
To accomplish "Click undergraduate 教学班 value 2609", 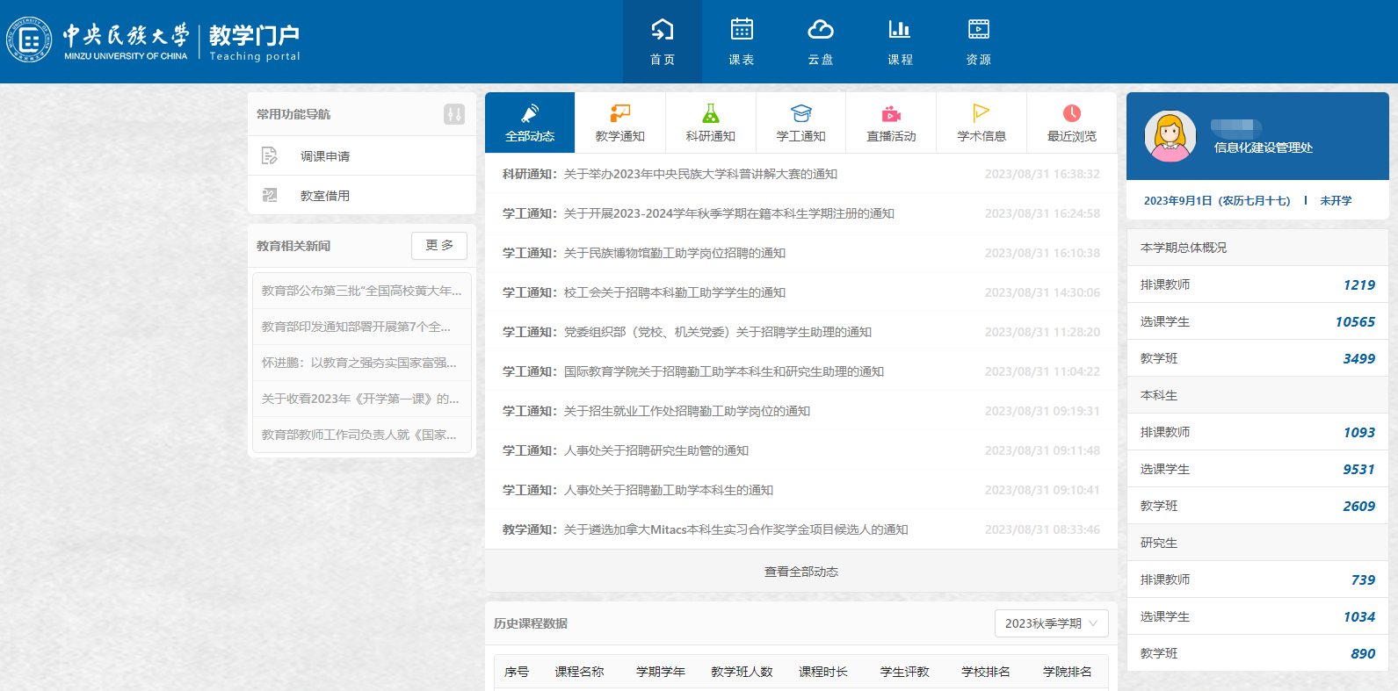I will pyautogui.click(x=1359, y=506).
